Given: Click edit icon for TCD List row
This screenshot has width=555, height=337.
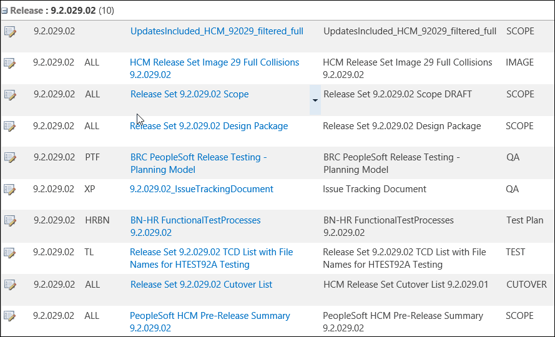Looking at the screenshot, I should click(10, 253).
